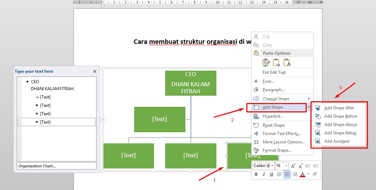Image resolution: width=376 pixels, height=190 pixels.
Task: Click the Bold button in mini toolbar
Action: pos(256,174)
